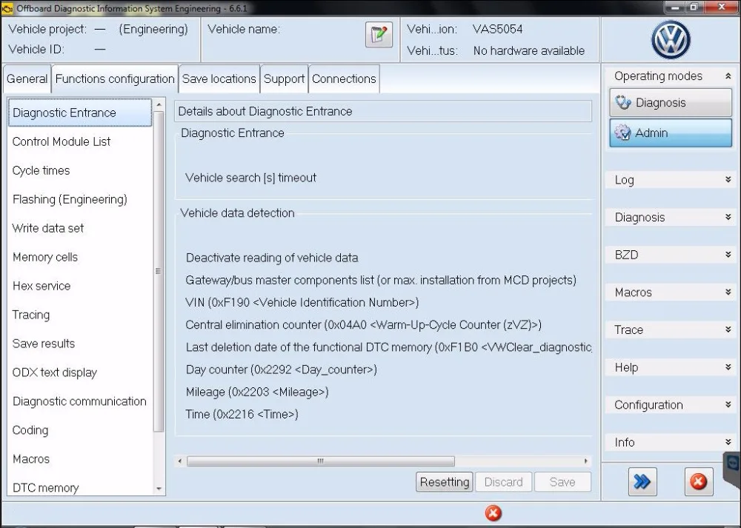Viewport: 741px width, 528px height.
Task: Click the horizontal scroll left arrow
Action: point(179,461)
